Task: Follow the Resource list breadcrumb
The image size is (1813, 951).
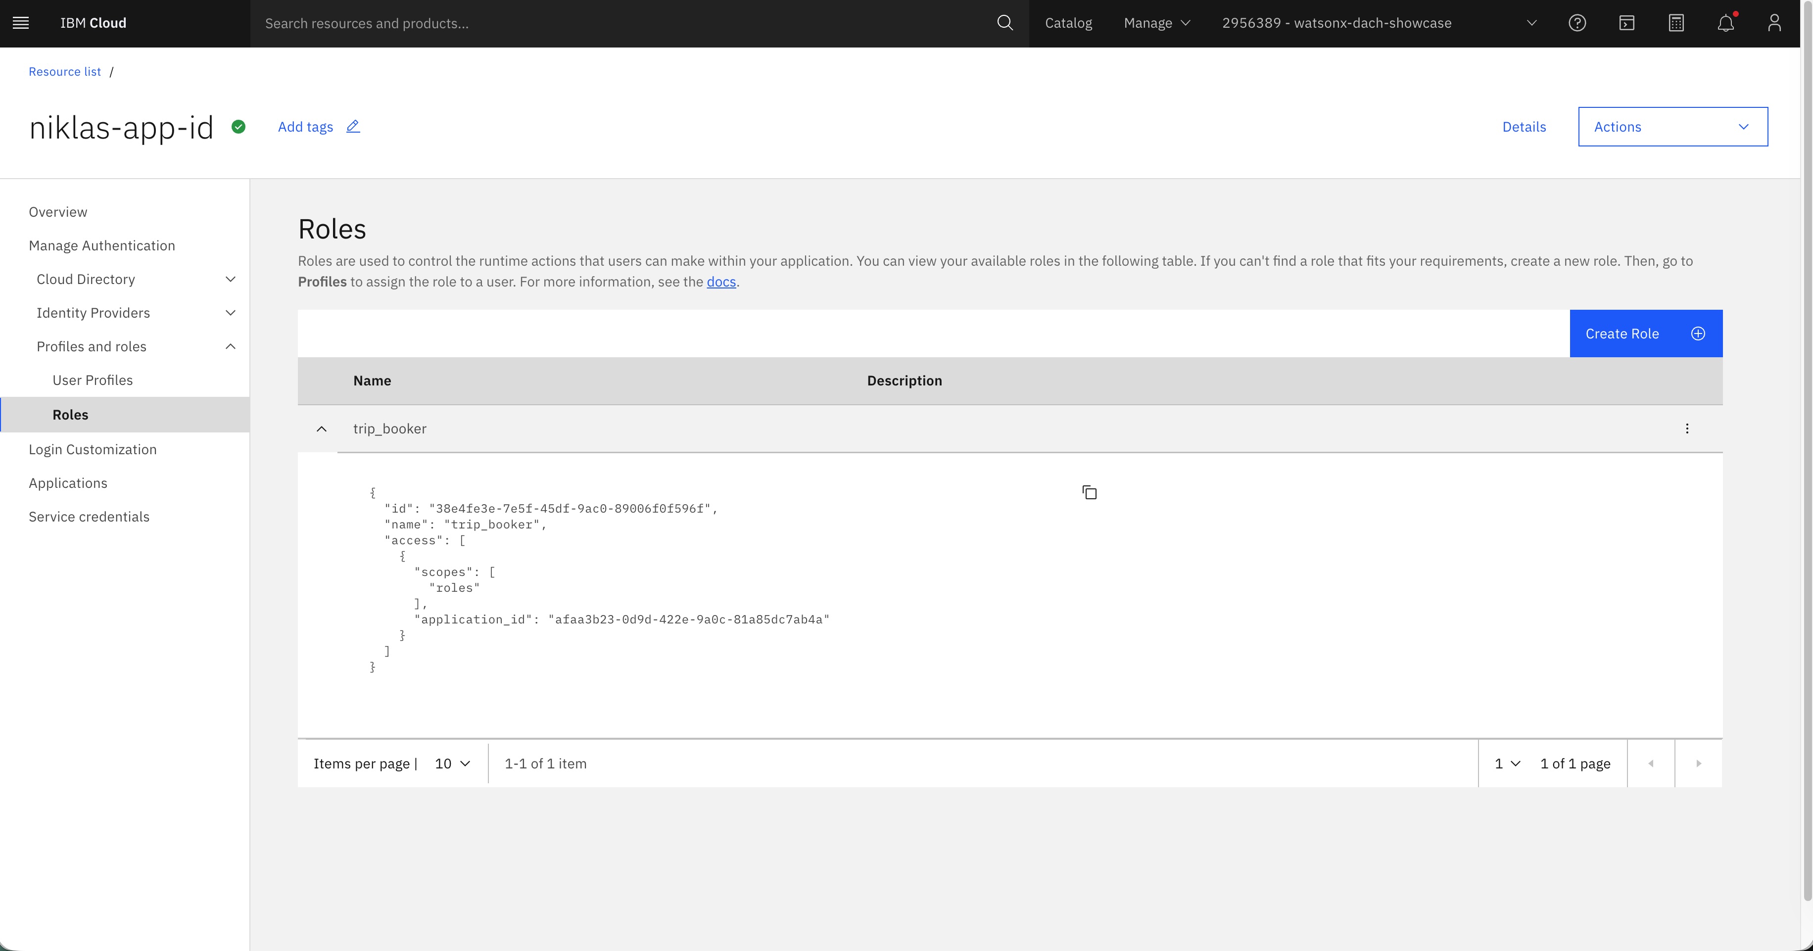Action: pyautogui.click(x=65, y=72)
